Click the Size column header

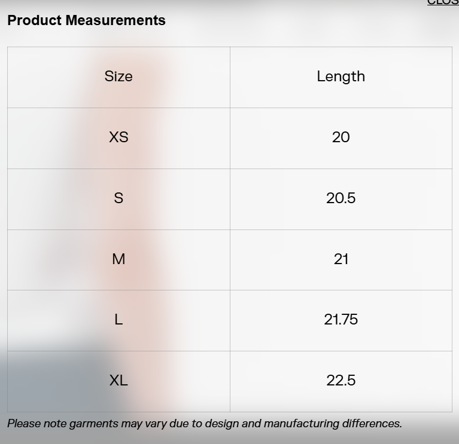click(x=118, y=76)
